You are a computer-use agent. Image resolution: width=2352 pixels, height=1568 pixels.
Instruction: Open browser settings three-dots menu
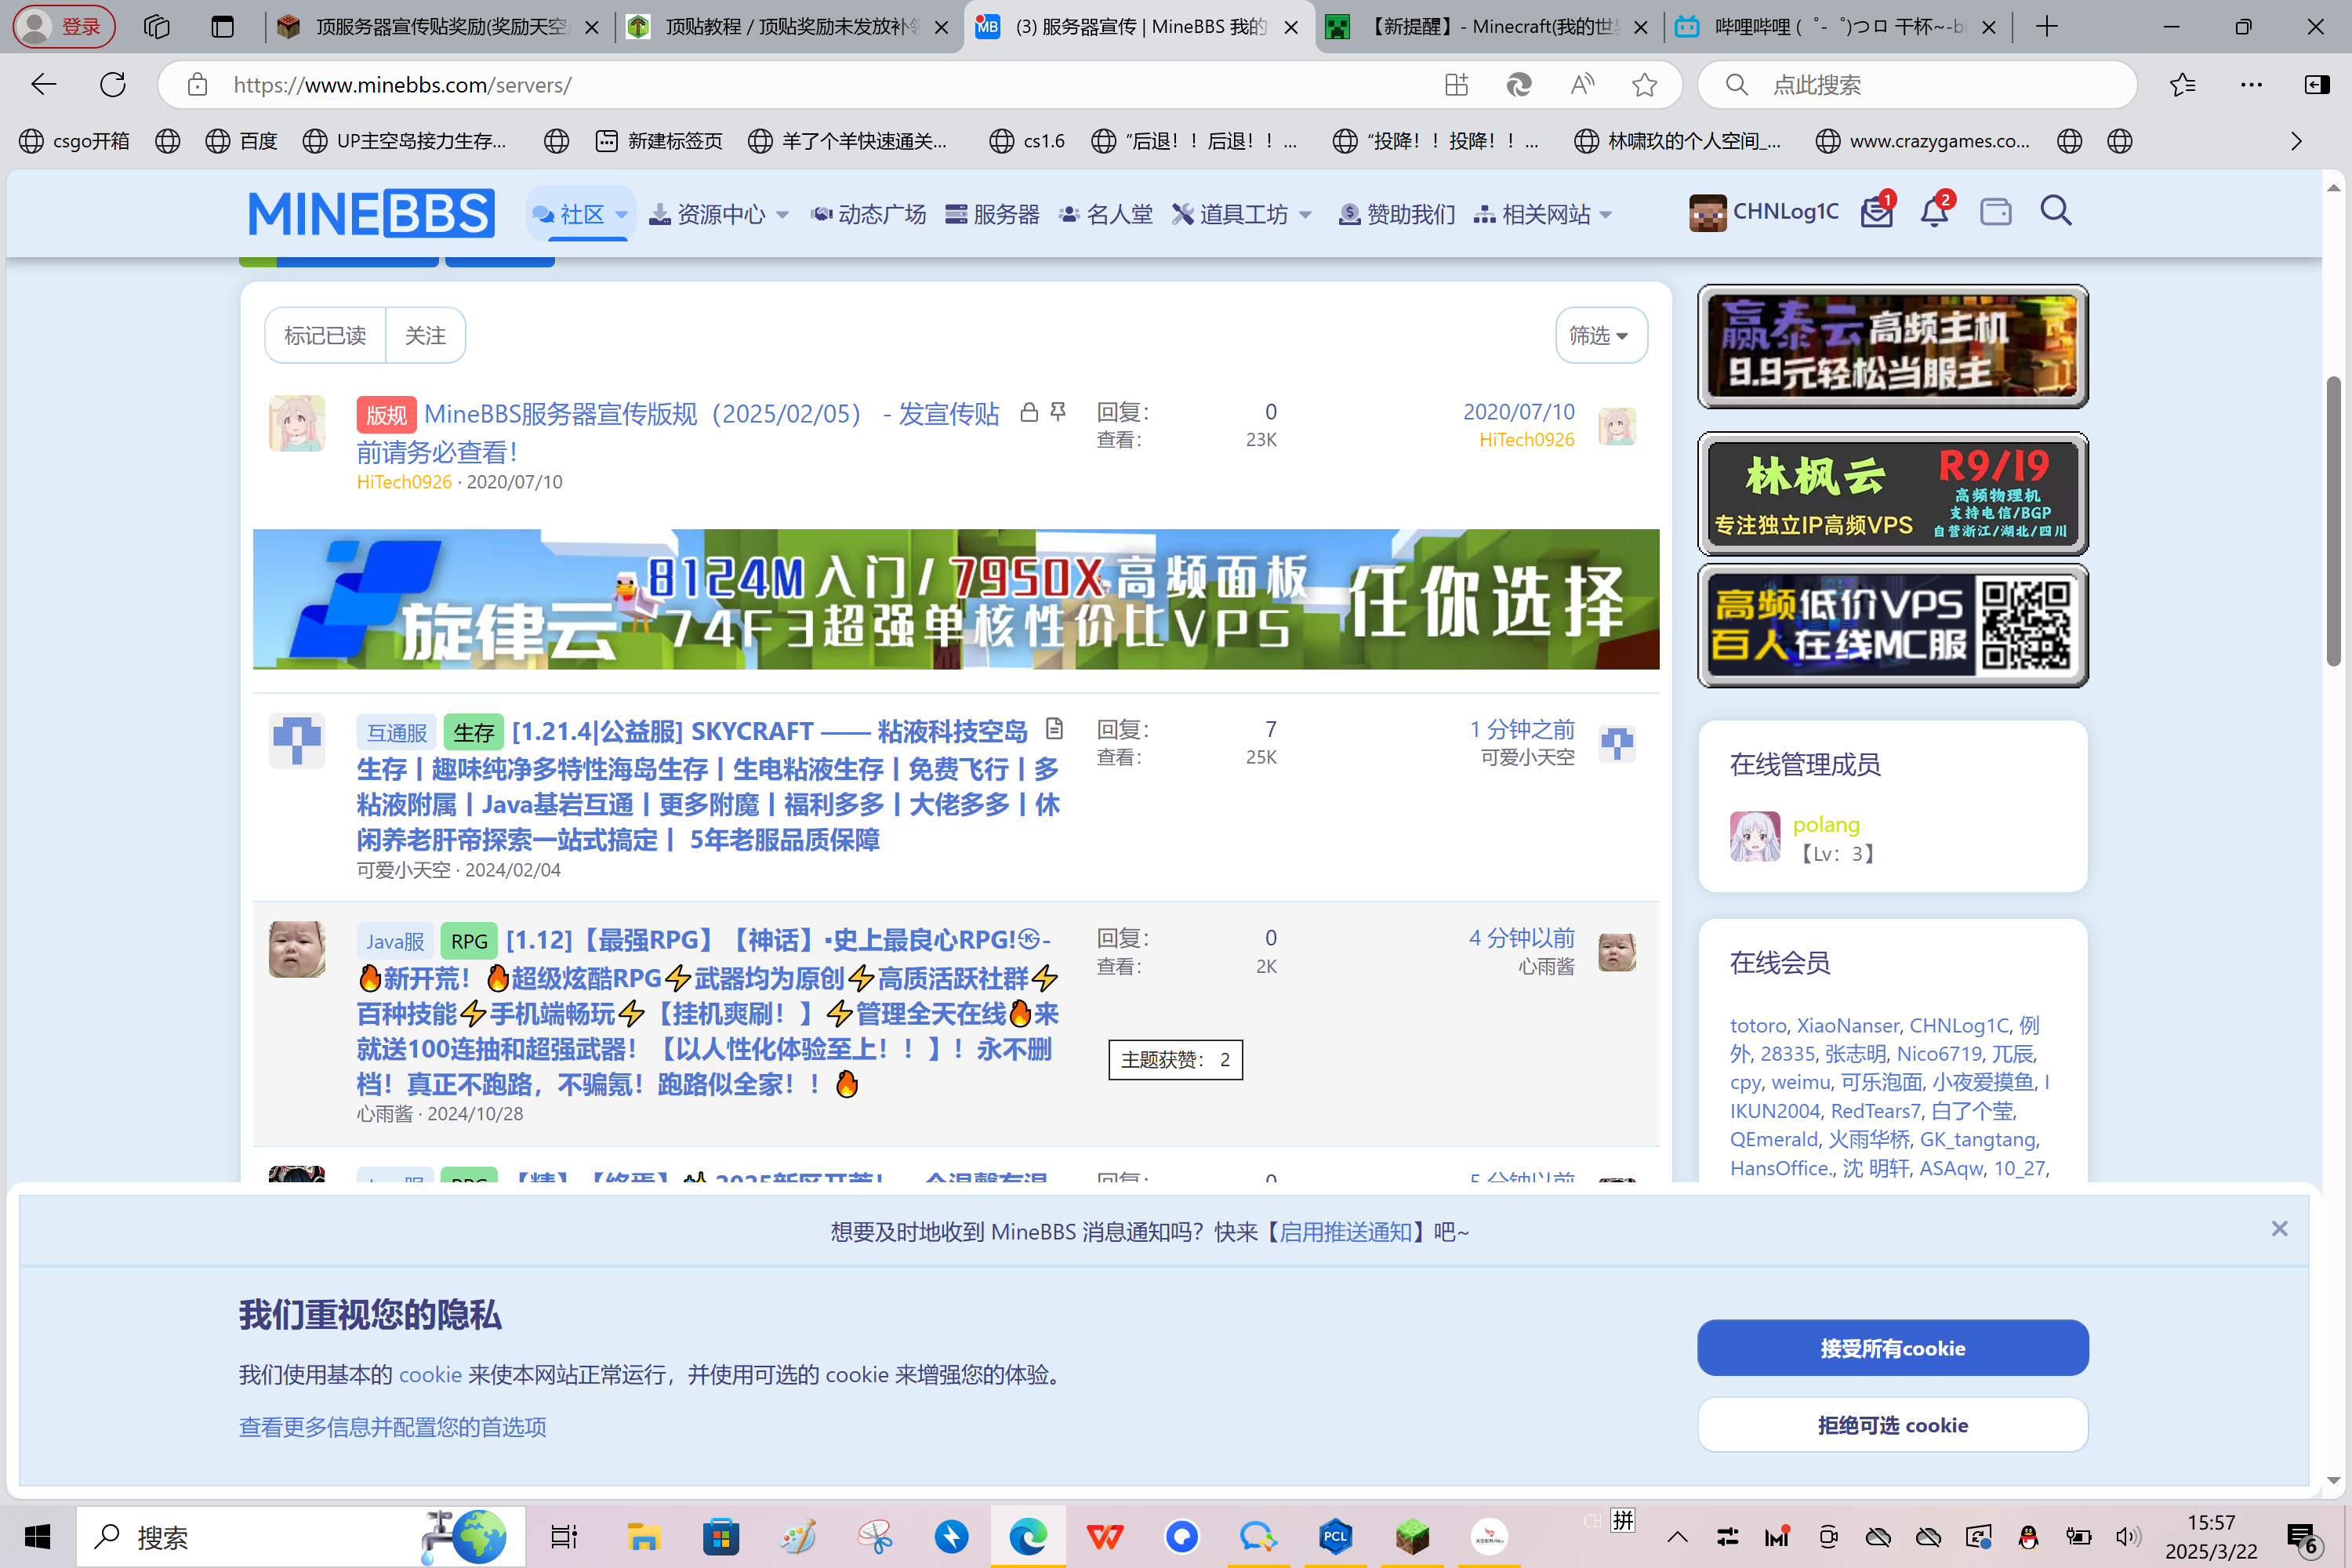2251,85
